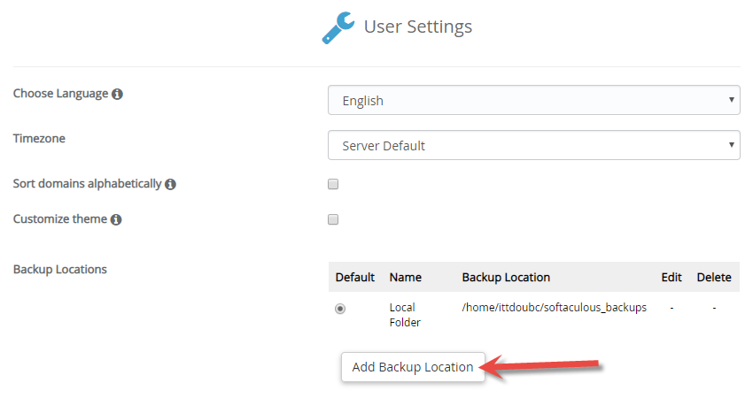Click the Add Backup Location button

coord(413,367)
